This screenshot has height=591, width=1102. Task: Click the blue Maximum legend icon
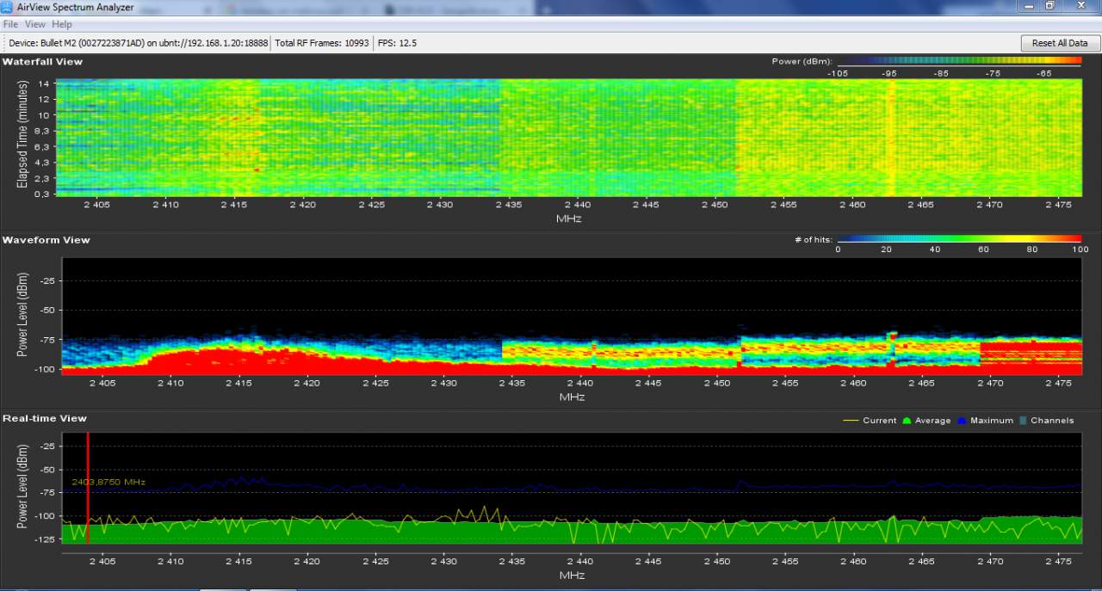point(962,421)
